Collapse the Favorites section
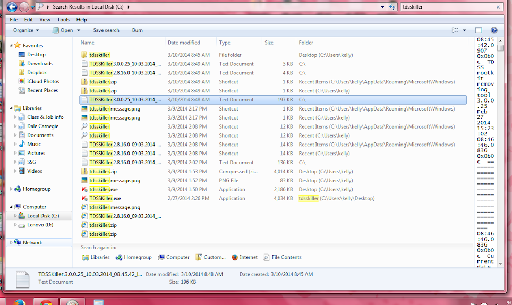The height and width of the screenshot is (305, 512). point(11,45)
